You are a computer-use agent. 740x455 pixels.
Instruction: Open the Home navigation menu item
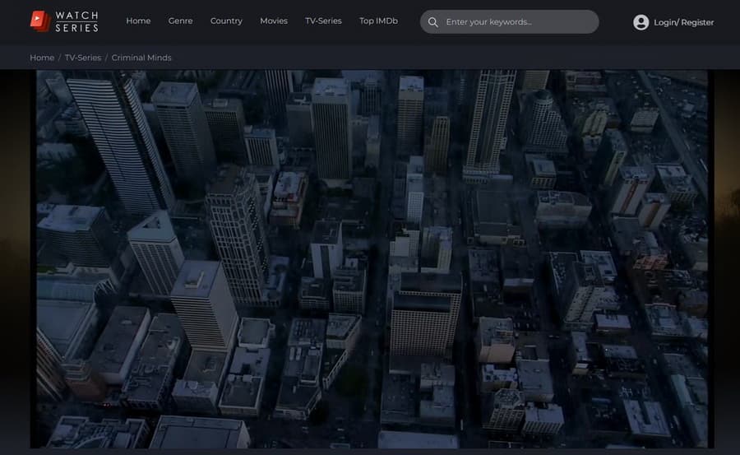pyautogui.click(x=138, y=21)
